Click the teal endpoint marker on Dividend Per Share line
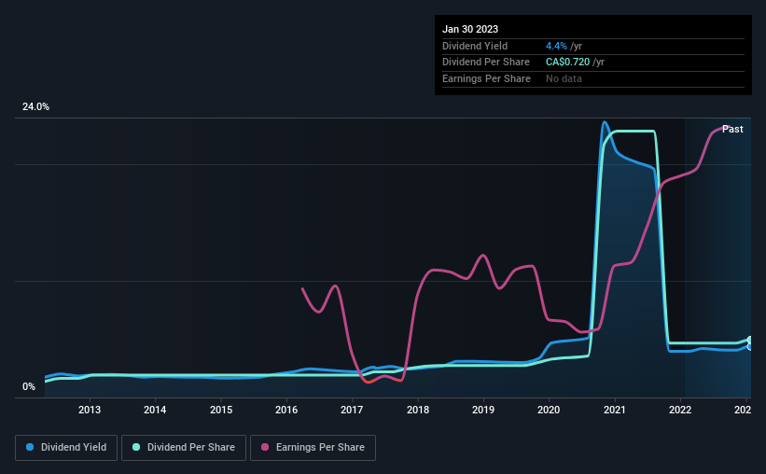766x474 pixels. (750, 341)
